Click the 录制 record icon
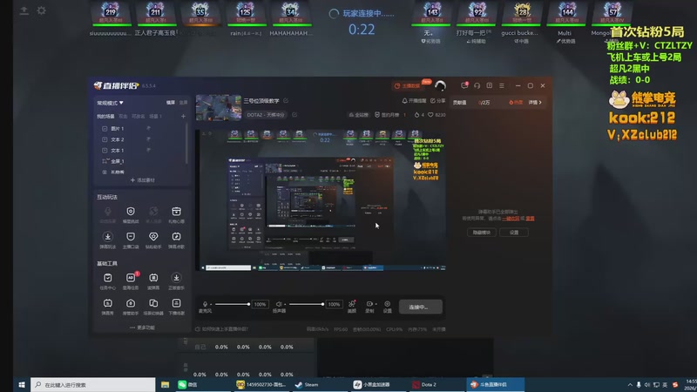 pyautogui.click(x=369, y=304)
